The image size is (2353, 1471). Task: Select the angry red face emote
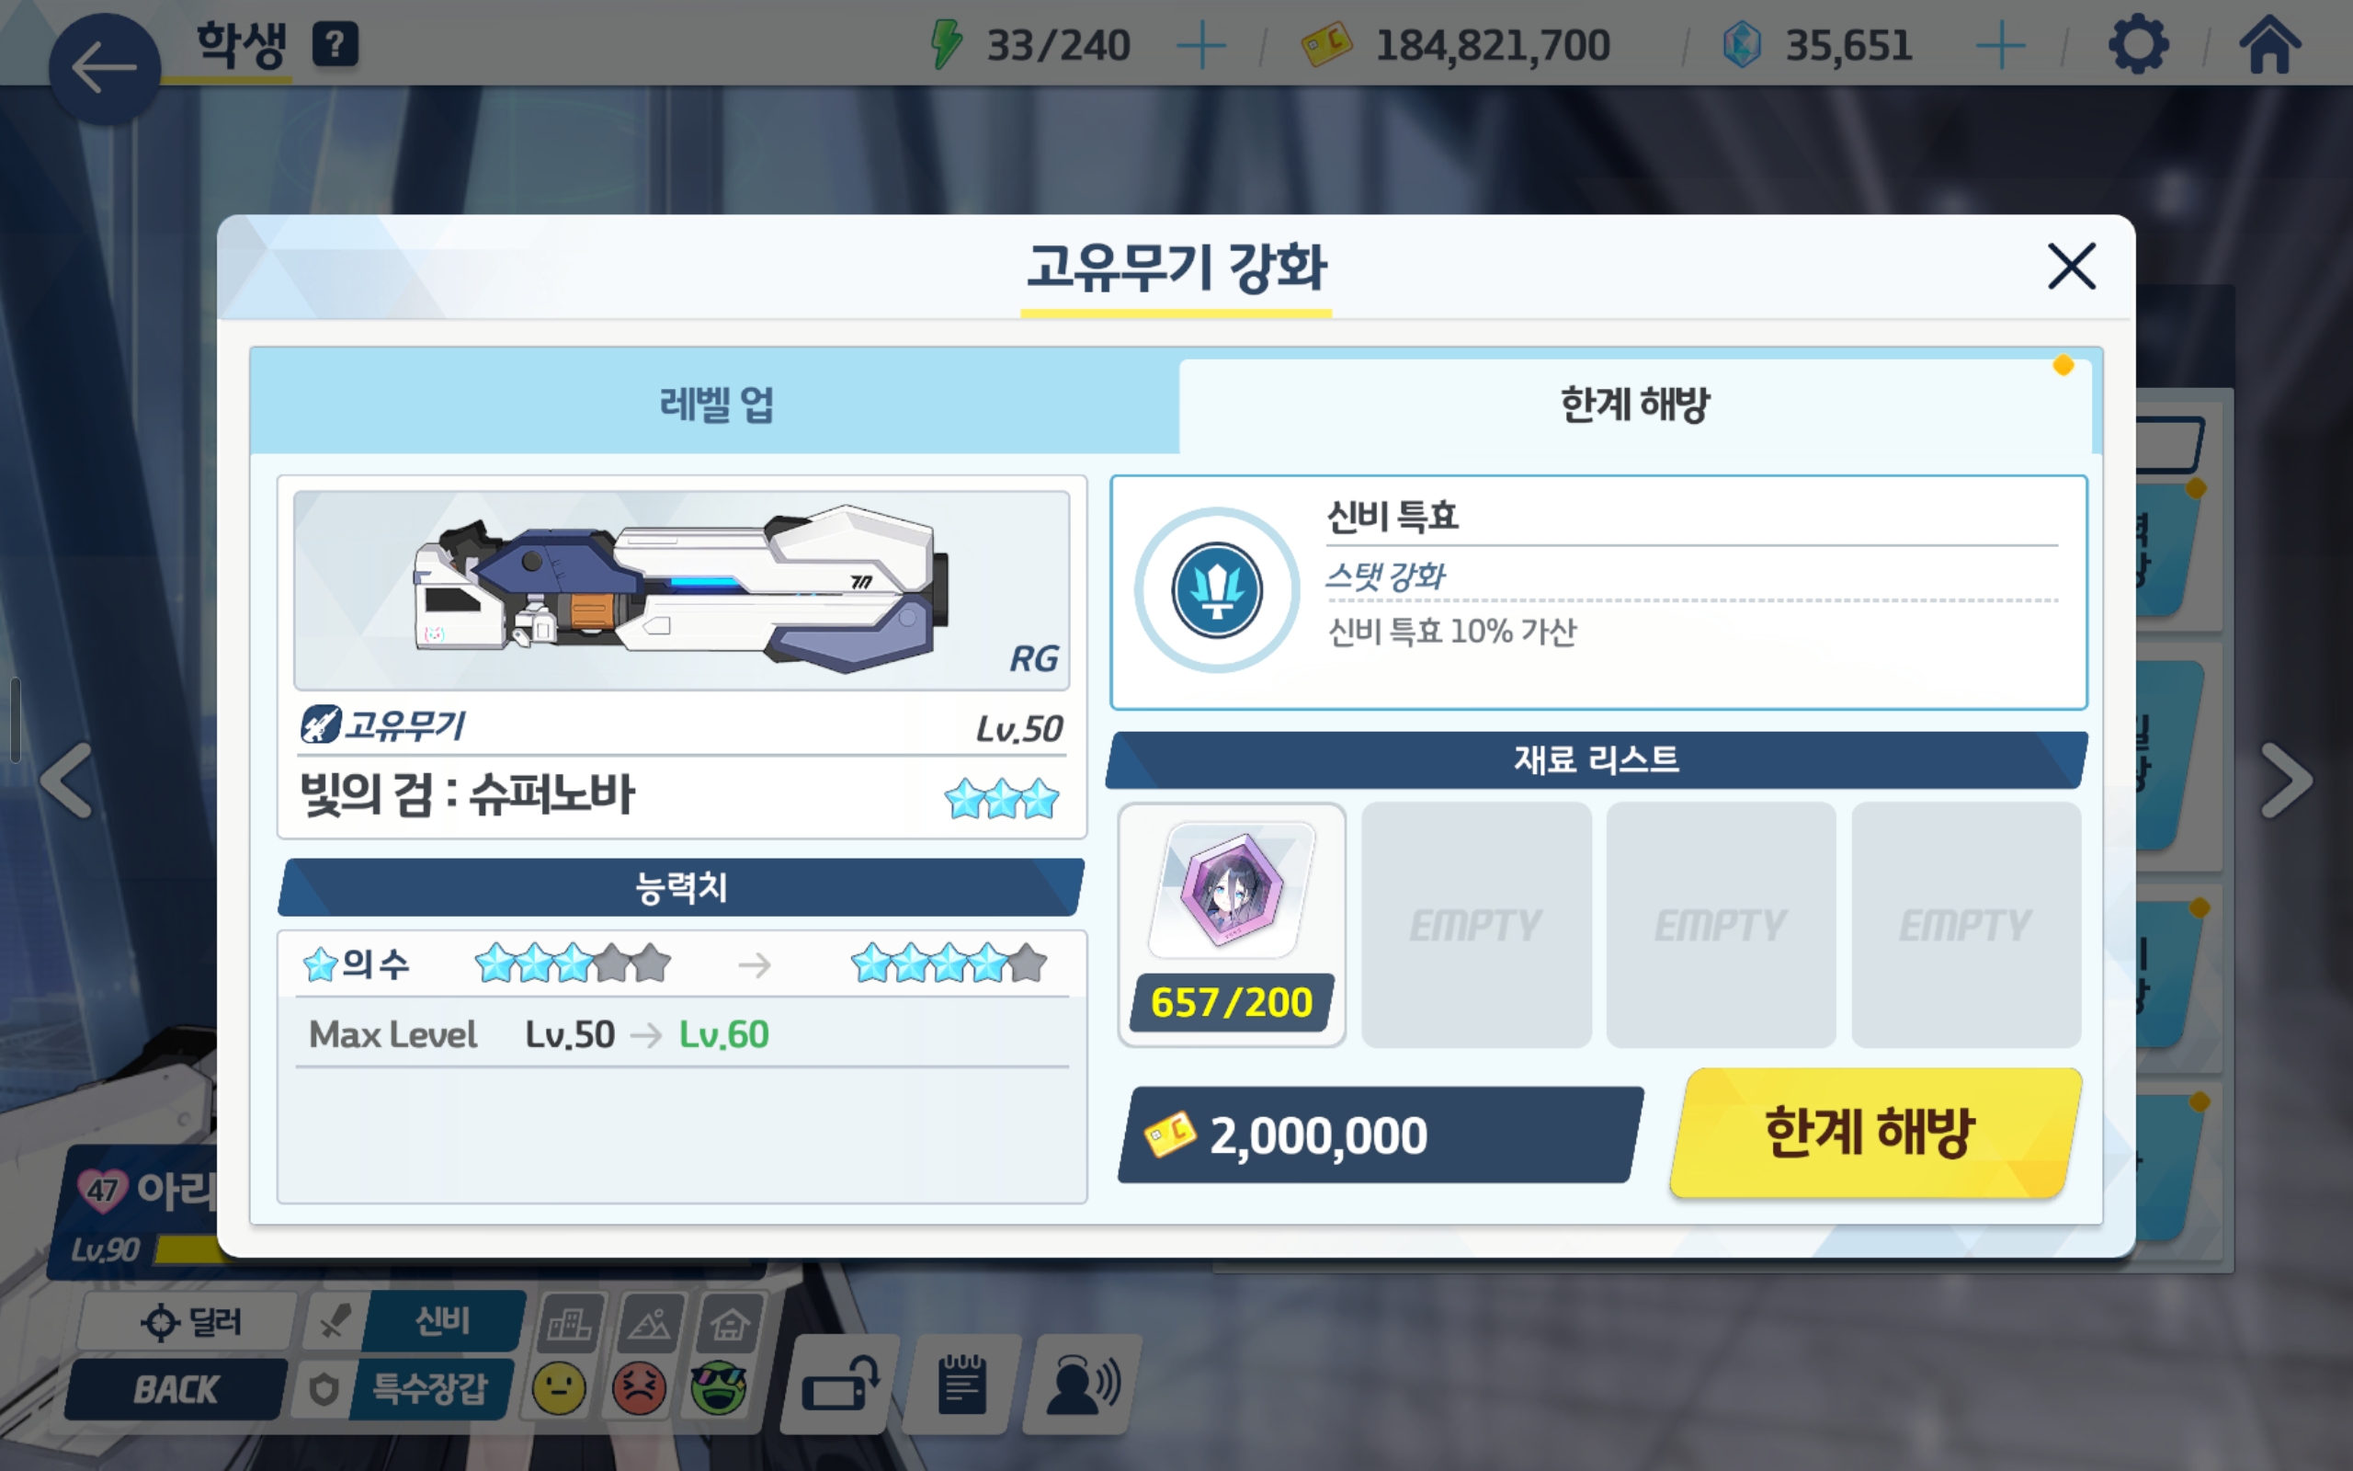(x=639, y=1387)
